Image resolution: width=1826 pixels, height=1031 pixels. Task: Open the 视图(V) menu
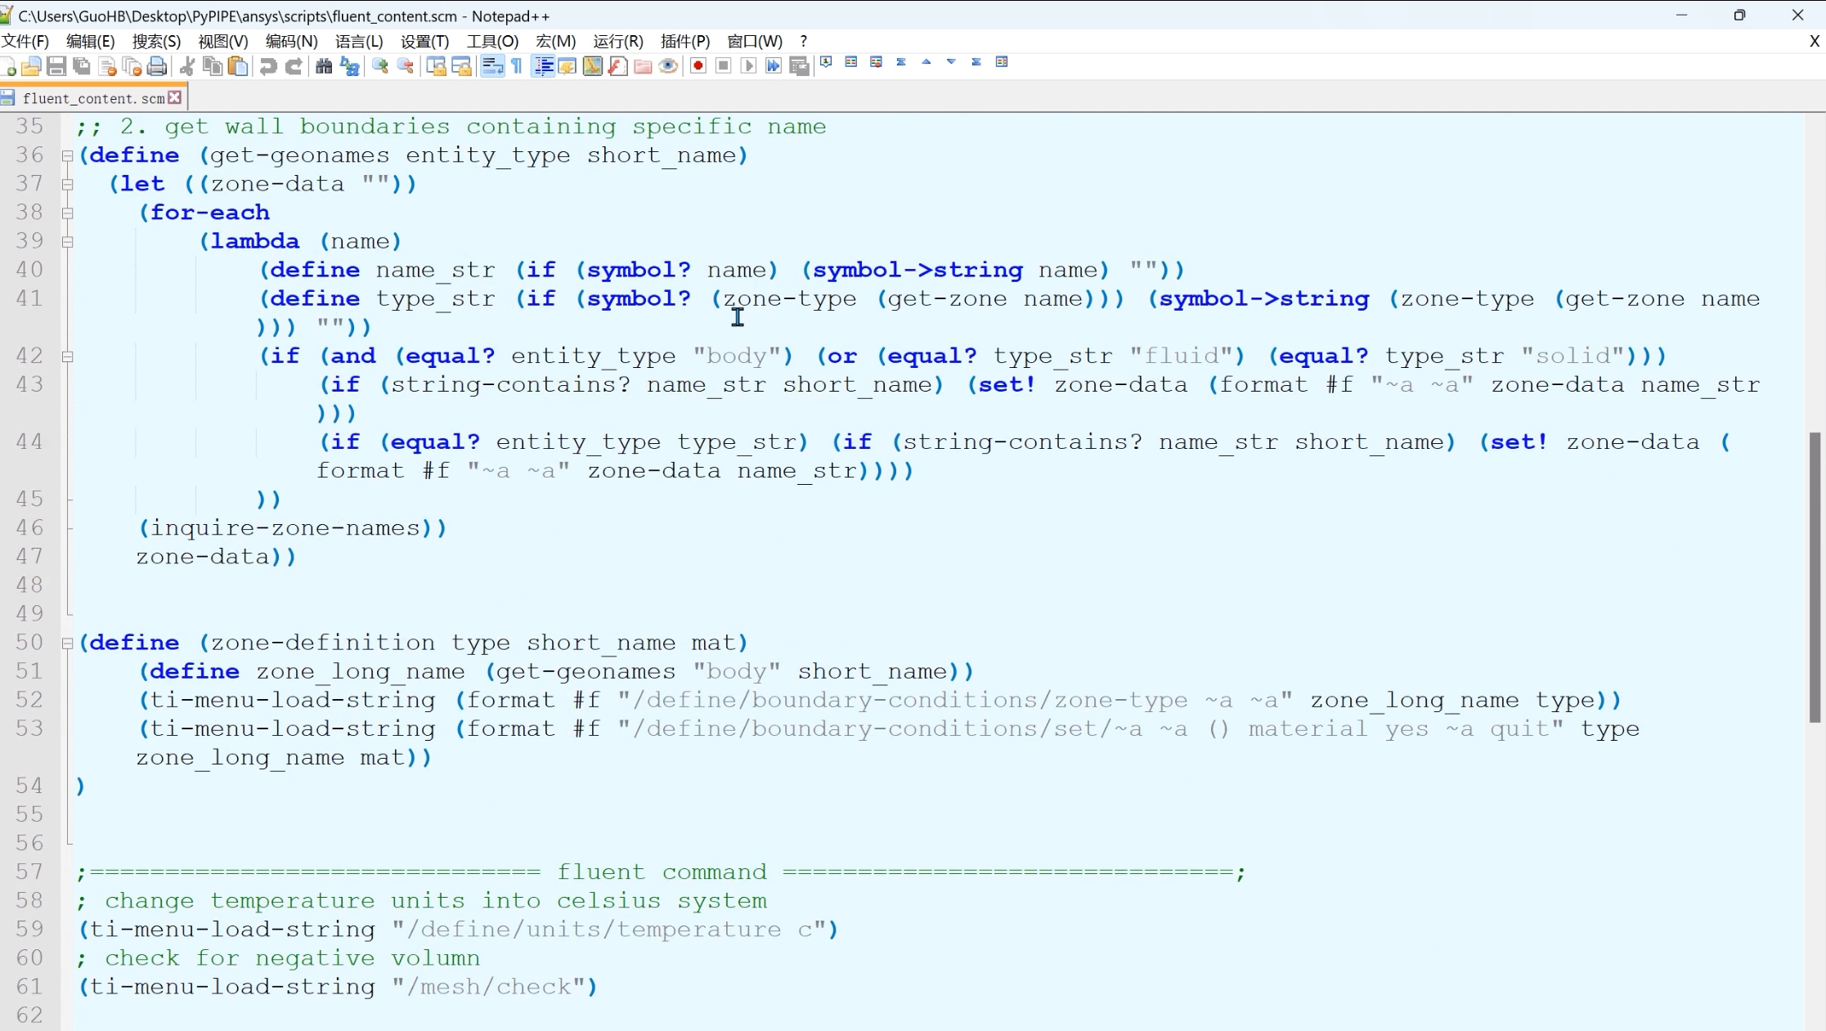click(x=223, y=41)
